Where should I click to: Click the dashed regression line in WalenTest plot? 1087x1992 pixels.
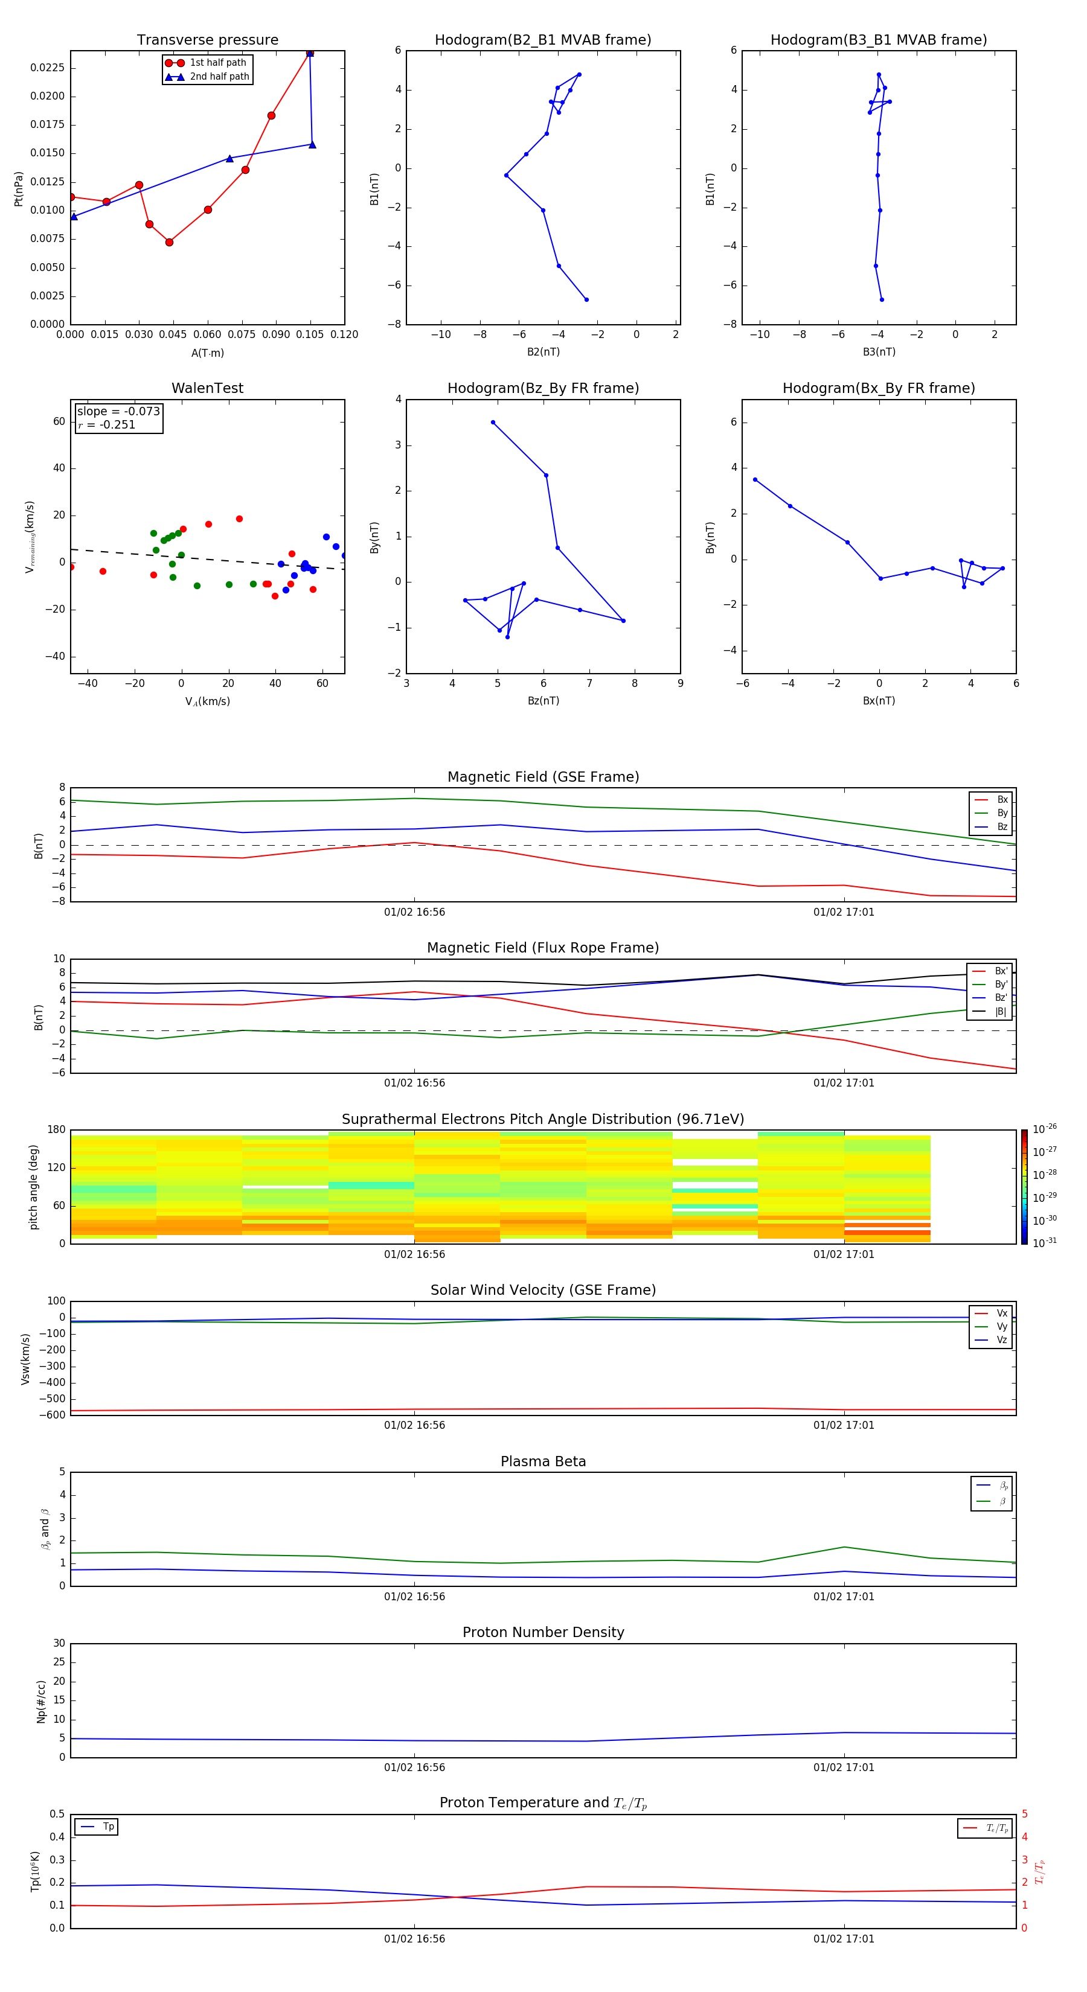(x=207, y=559)
